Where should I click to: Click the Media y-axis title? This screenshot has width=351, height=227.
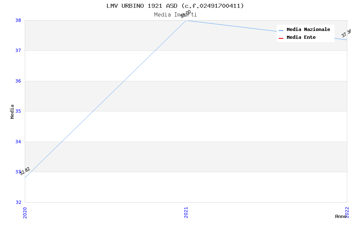12,111
